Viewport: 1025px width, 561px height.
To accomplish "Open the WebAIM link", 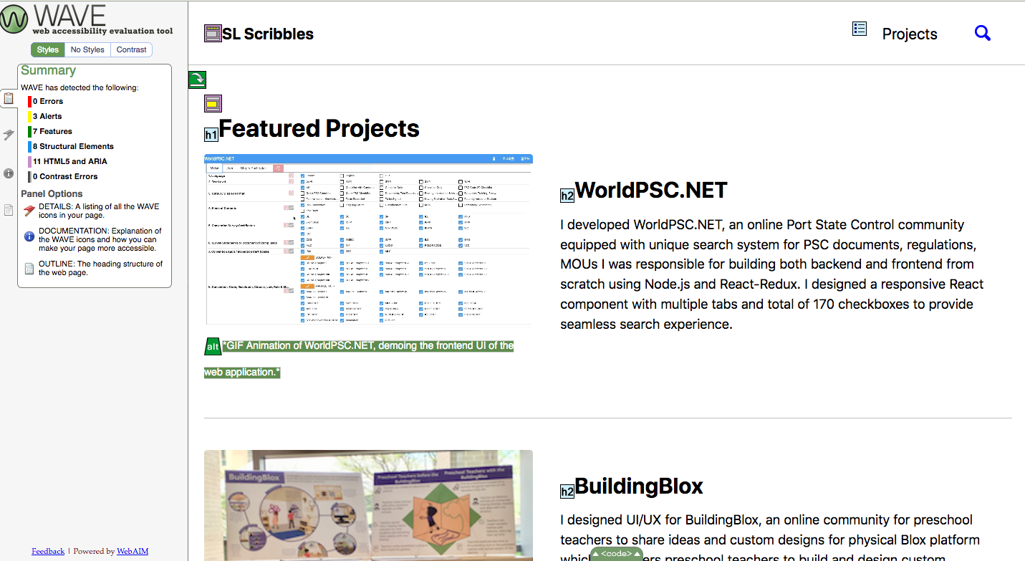I will [133, 551].
